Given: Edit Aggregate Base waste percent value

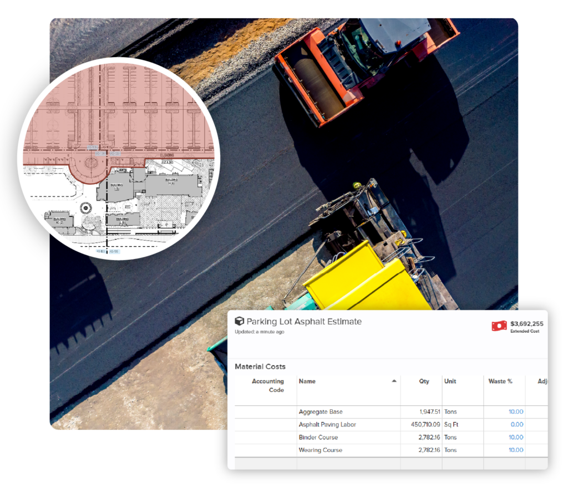Looking at the screenshot, I should [515, 412].
